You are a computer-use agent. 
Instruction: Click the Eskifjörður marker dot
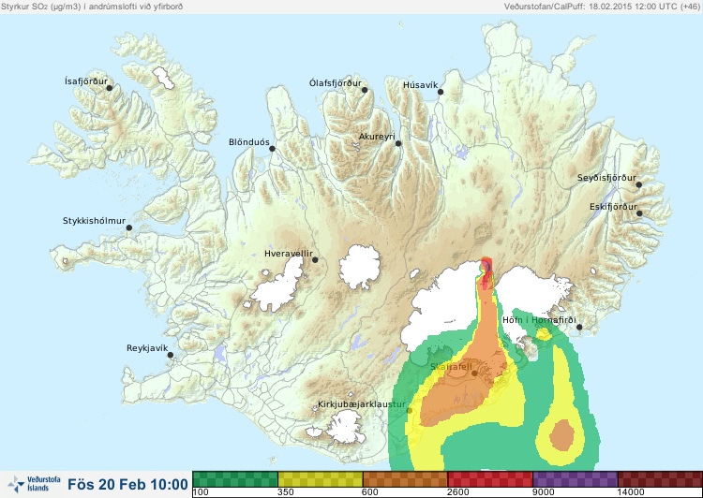coord(639,213)
